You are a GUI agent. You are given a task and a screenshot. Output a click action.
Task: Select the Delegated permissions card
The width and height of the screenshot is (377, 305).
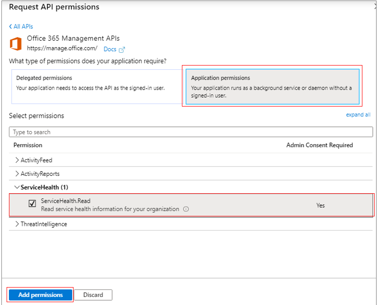[98, 87]
